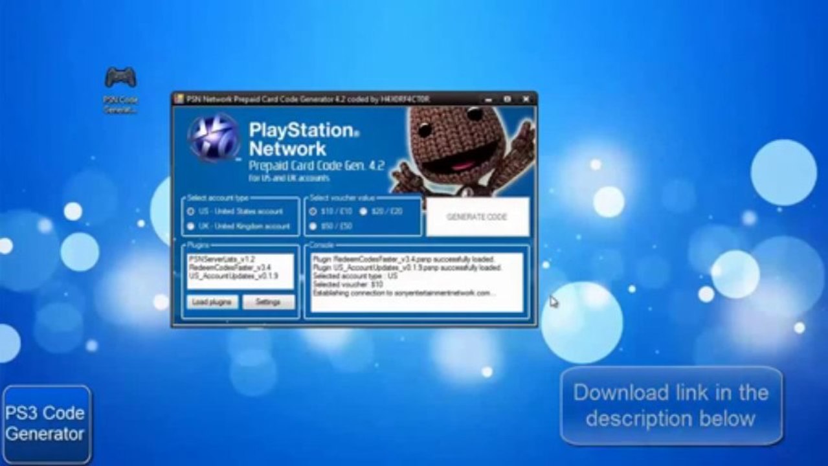The image size is (828, 466).
Task: Click the app icon in the title bar
Action: click(x=179, y=99)
